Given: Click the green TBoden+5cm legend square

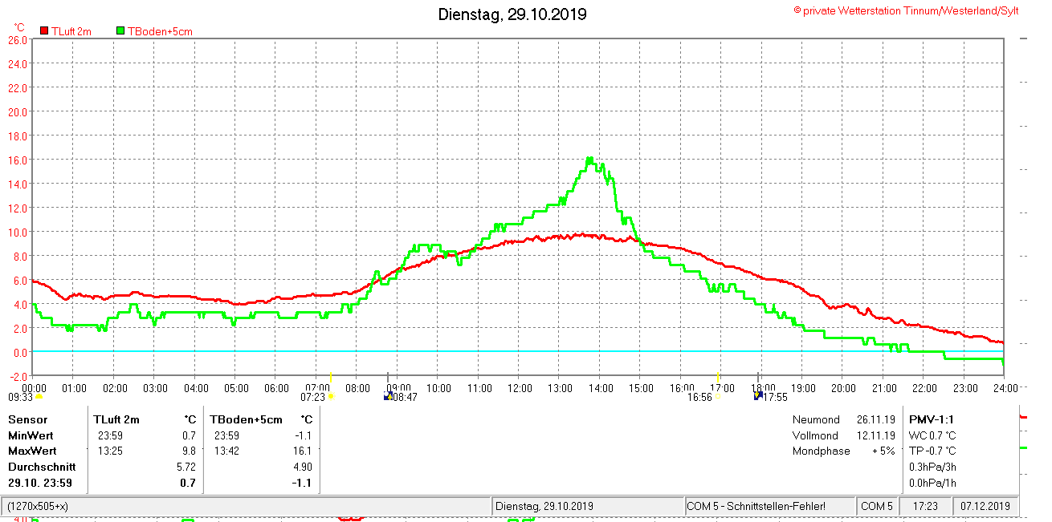Looking at the screenshot, I should tap(120, 31).
